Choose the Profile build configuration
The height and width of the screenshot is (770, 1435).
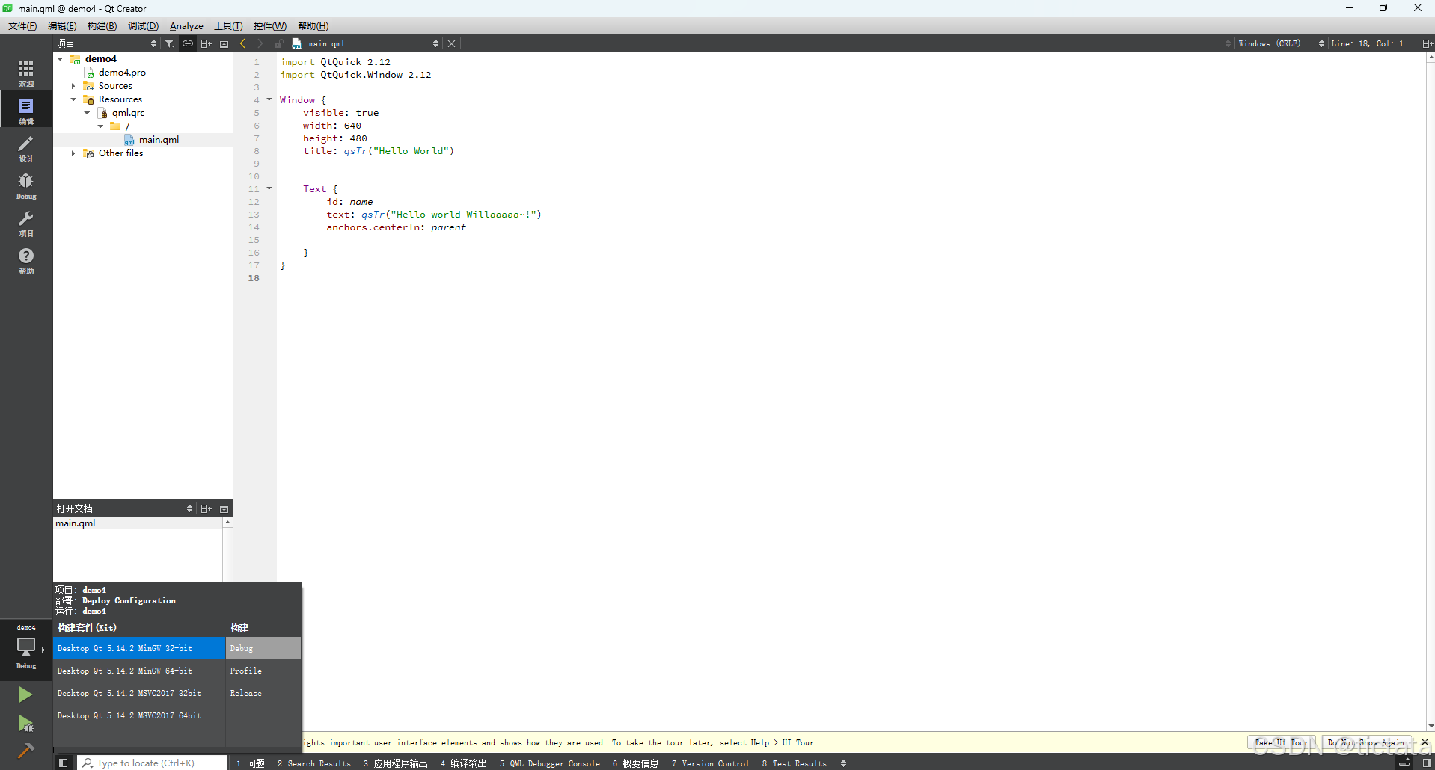pyautogui.click(x=263, y=671)
